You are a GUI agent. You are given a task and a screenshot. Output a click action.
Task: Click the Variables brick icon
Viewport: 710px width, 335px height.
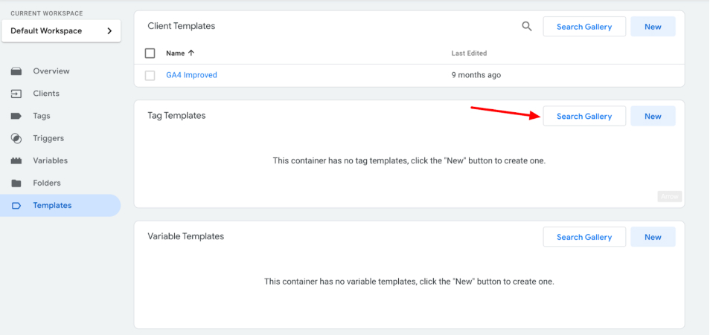[x=16, y=160]
